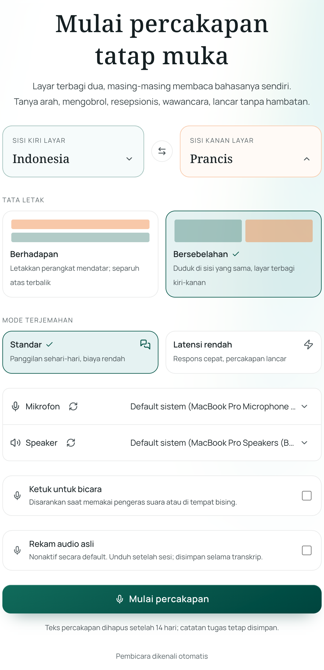Open the Sisi Kiri Layar language dropdown
The width and height of the screenshot is (324, 670).
point(73,151)
